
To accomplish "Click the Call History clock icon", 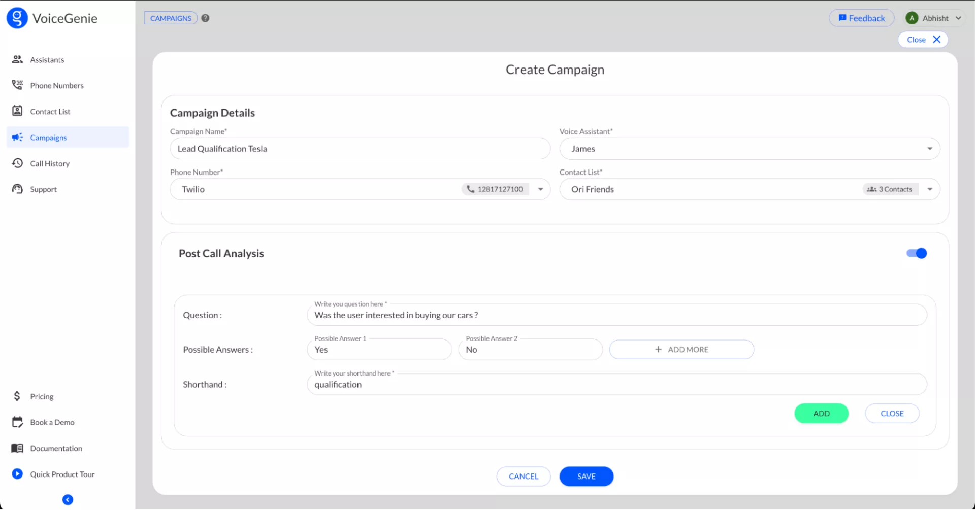I will pos(17,163).
